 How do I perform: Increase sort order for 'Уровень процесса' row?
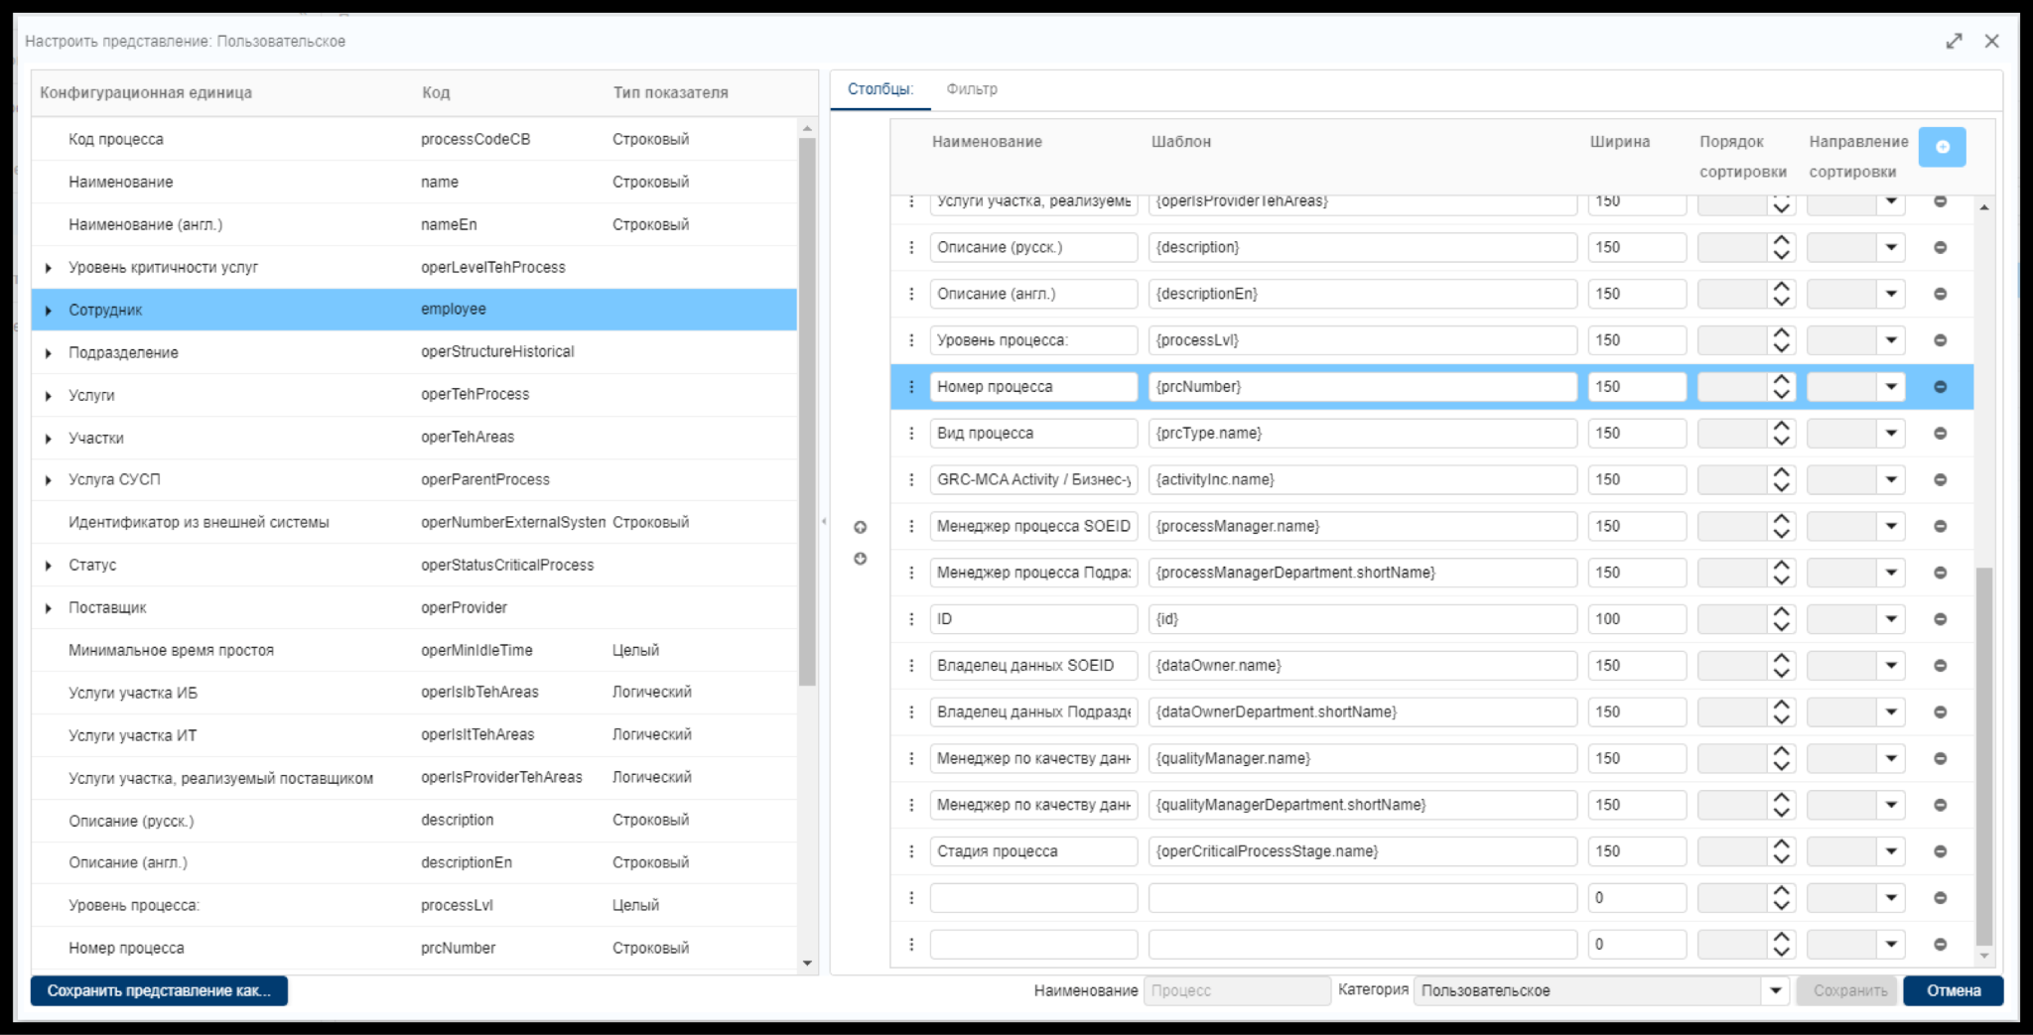[1781, 333]
